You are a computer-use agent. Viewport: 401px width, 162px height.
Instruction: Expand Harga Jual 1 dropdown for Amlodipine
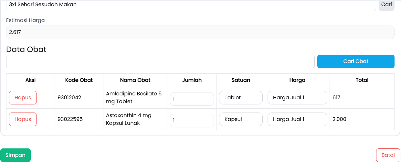click(x=297, y=98)
